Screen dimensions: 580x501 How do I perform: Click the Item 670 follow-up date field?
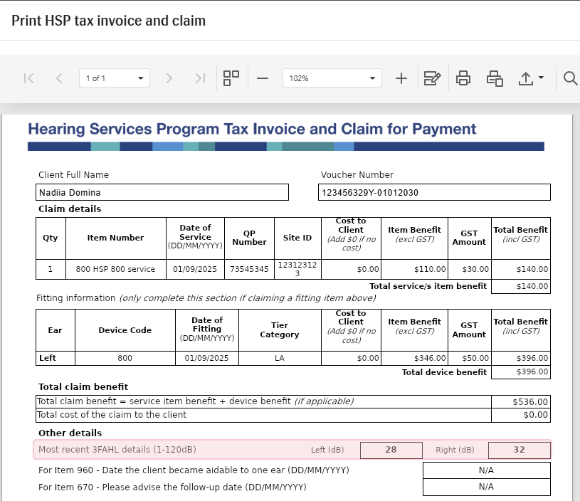coord(486,487)
